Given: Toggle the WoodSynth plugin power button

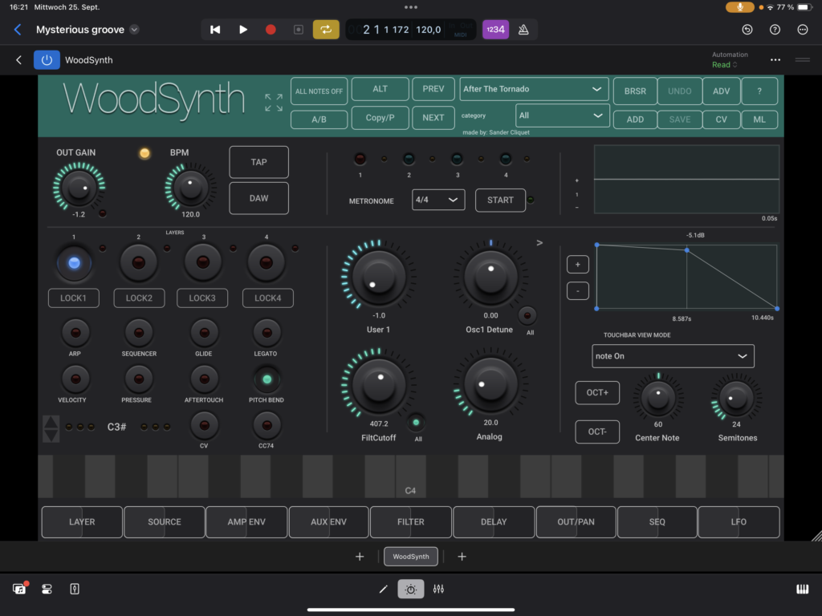Looking at the screenshot, I should 47,59.
